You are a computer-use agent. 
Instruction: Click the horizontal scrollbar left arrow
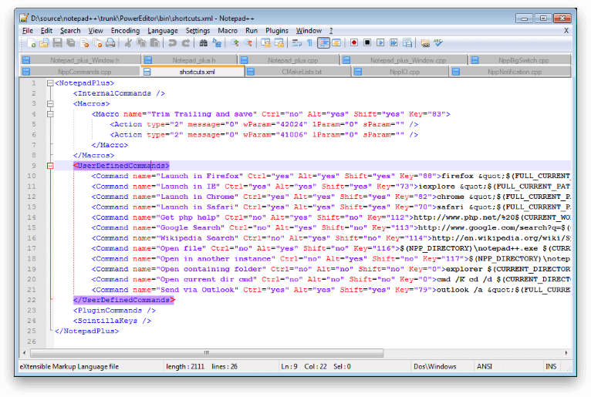25,353
